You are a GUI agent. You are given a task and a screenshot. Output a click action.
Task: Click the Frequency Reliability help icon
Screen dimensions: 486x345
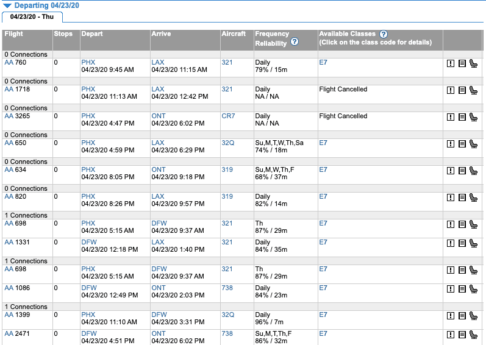(x=295, y=41)
